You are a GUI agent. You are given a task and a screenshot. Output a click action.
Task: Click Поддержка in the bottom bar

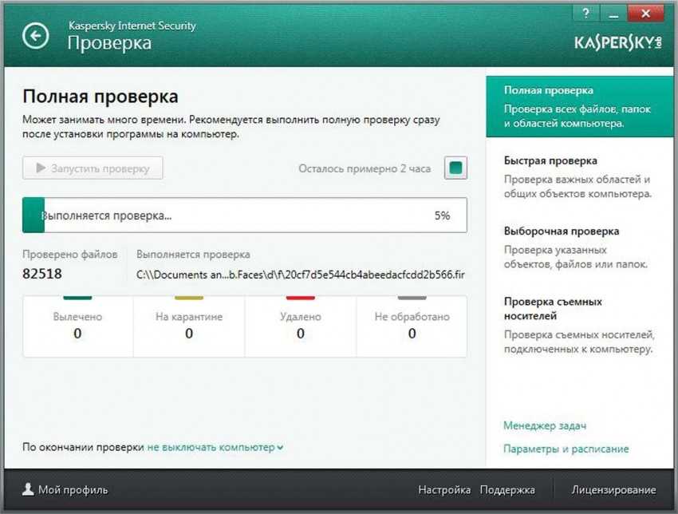pyautogui.click(x=507, y=490)
